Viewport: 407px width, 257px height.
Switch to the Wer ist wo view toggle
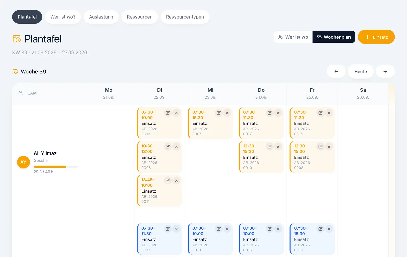click(293, 37)
